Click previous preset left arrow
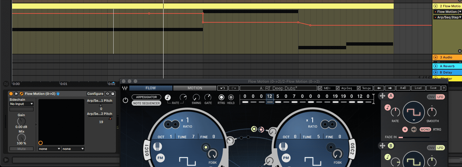The width and height of the screenshot is (462, 167). coord(379,88)
